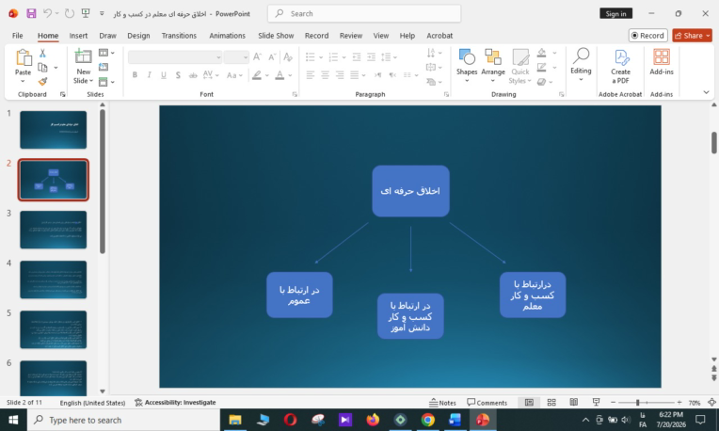Open the File menu
The width and height of the screenshot is (719, 431).
click(18, 36)
